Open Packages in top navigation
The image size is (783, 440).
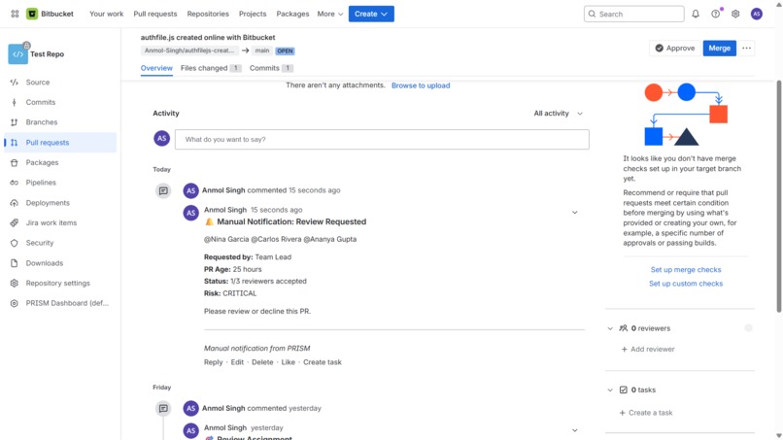coord(292,14)
